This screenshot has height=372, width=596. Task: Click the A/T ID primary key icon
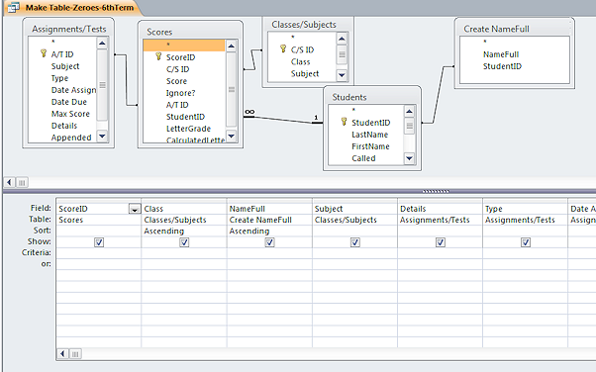44,53
